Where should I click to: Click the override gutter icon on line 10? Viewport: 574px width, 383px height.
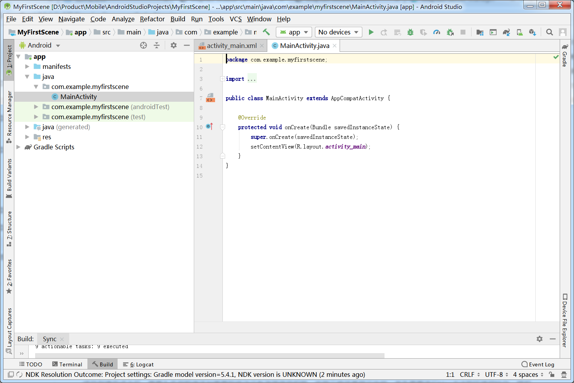pos(209,127)
